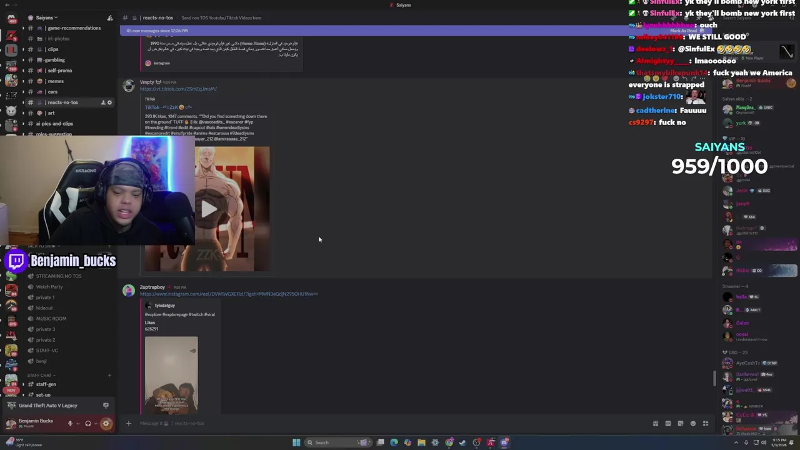Open Vmpty's TikTok link
The width and height of the screenshot is (800, 450).
pos(178,89)
